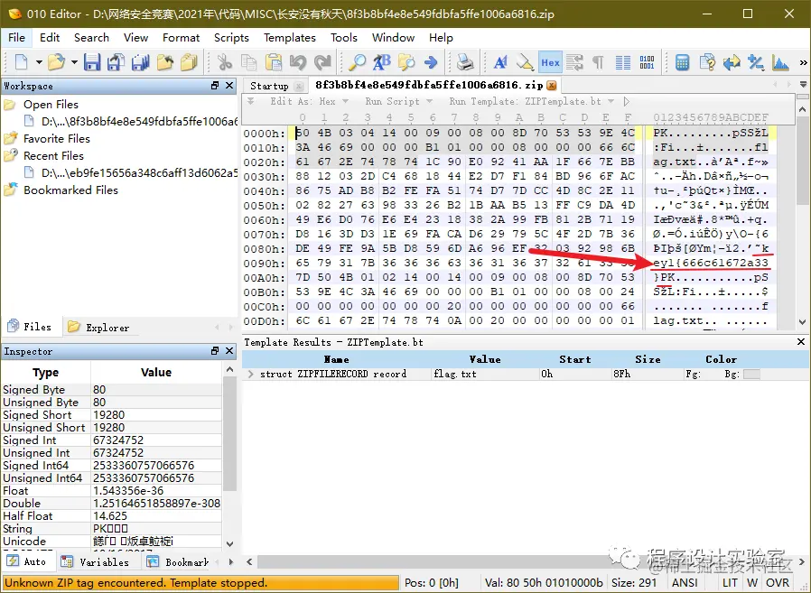811x593 pixels.
Task: Open the Tools menu
Action: 344,38
